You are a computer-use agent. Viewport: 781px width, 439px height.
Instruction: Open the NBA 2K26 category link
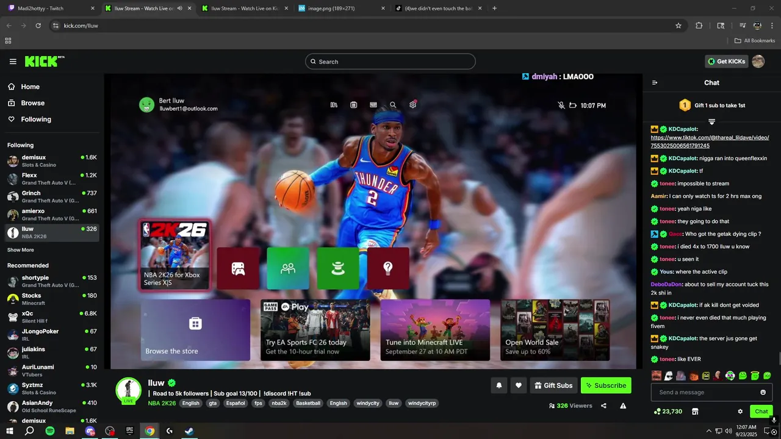(x=162, y=403)
